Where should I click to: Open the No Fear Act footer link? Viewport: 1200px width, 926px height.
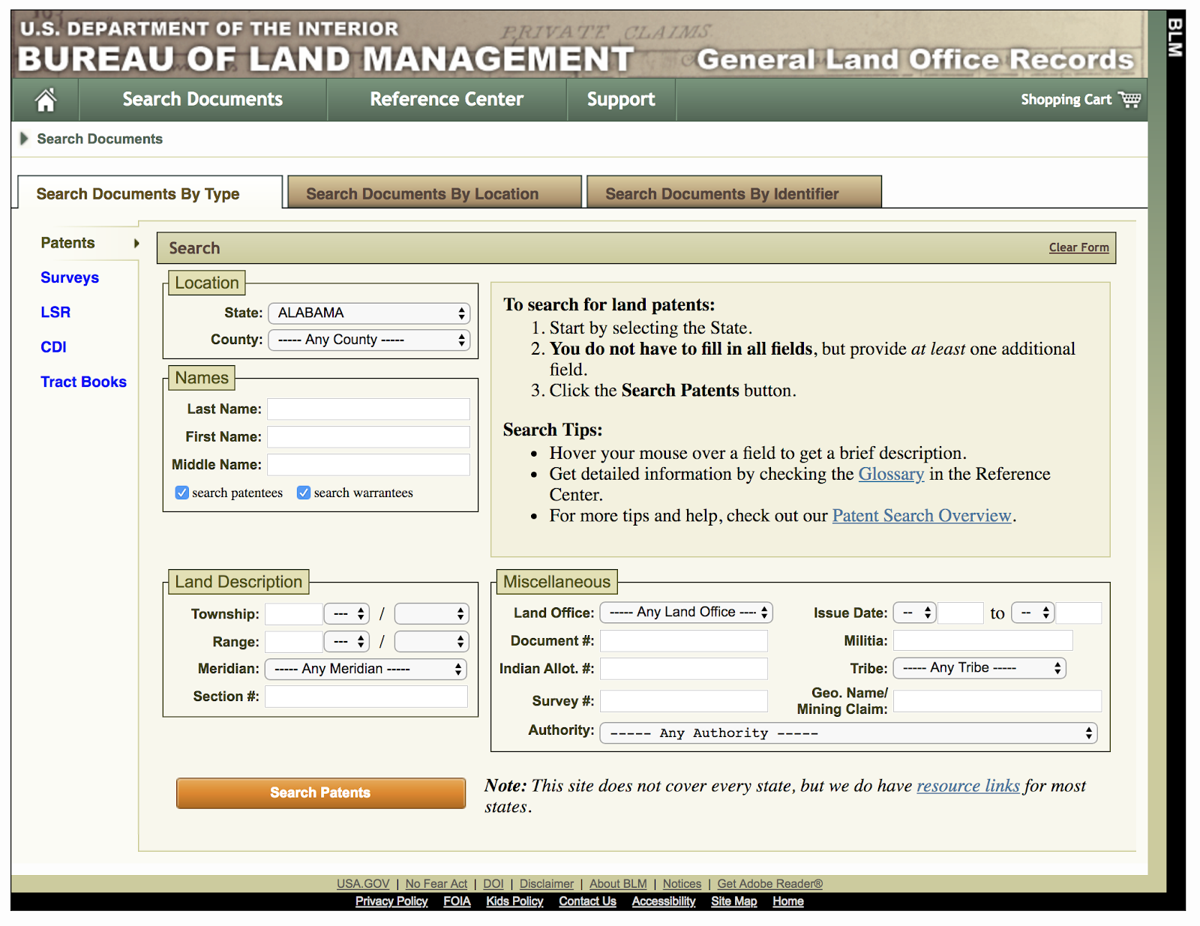[x=436, y=884]
